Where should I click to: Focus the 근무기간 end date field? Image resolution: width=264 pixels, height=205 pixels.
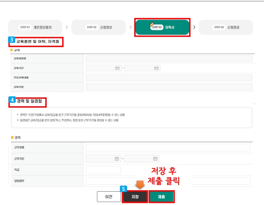pos(141,159)
